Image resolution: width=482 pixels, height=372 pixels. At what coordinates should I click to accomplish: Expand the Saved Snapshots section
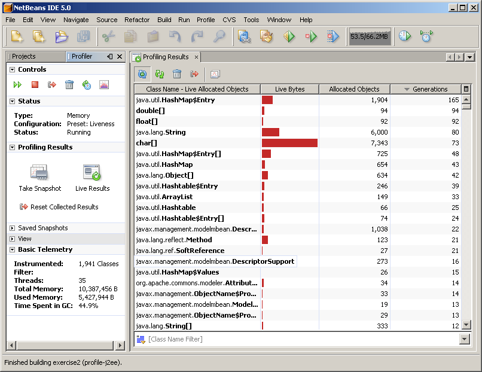point(12,228)
